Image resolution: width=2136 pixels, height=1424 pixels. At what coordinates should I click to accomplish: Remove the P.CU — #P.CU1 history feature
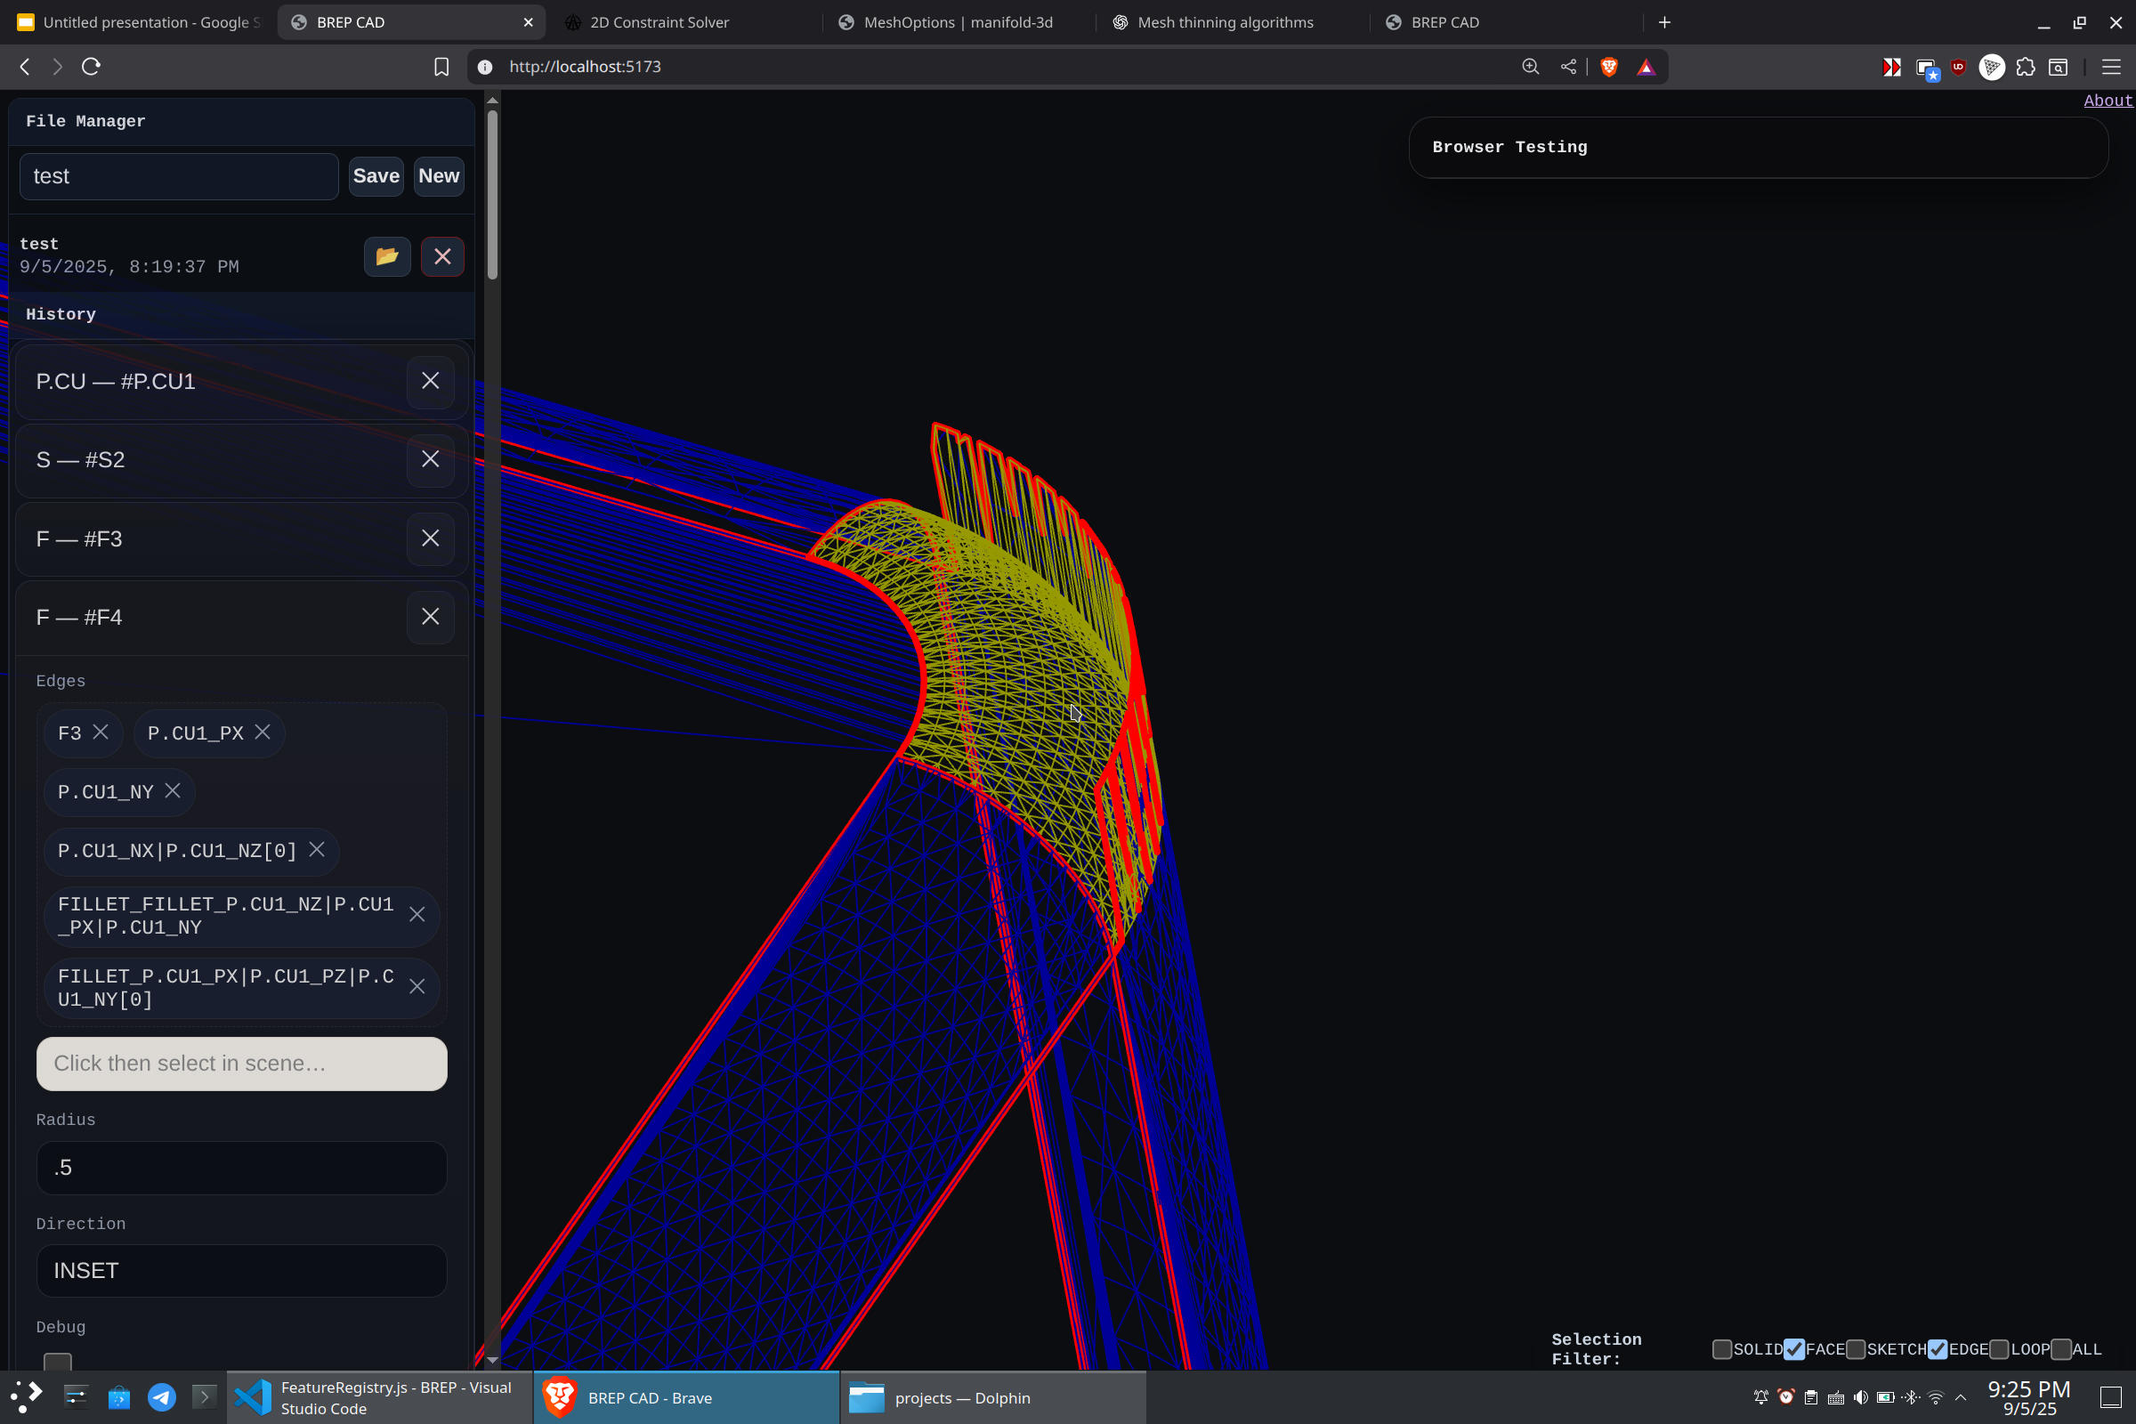[x=431, y=382]
